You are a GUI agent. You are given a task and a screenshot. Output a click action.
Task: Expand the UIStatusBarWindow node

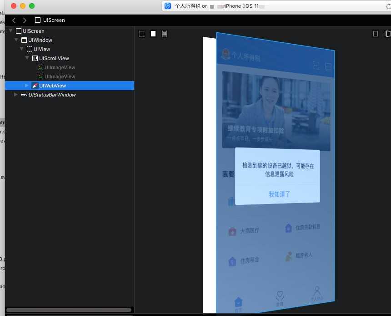click(x=16, y=94)
